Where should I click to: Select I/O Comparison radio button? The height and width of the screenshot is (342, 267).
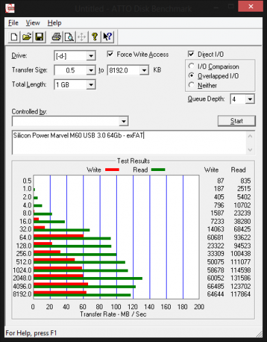tap(192, 66)
